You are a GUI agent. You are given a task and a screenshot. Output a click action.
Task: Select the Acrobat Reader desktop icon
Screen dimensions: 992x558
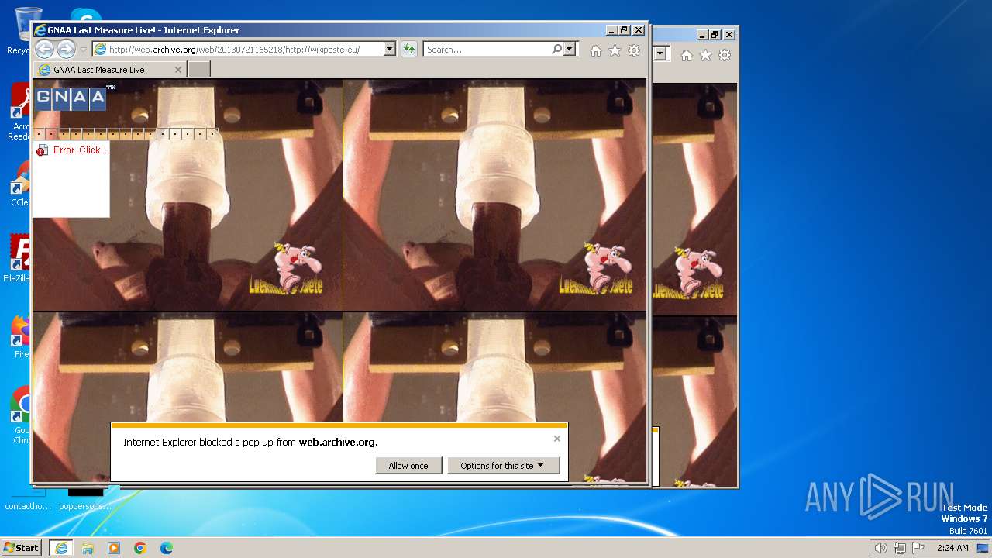pos(20,112)
